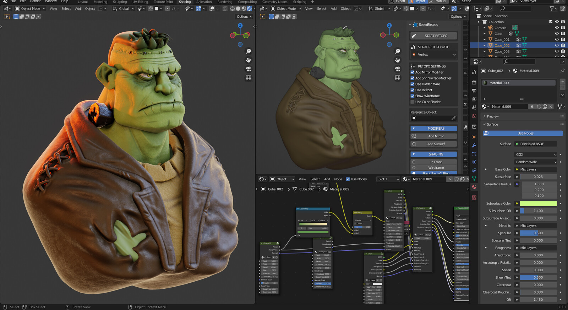
Task: Toggle Camera visibility eye in outliner
Action: [x=557, y=28]
